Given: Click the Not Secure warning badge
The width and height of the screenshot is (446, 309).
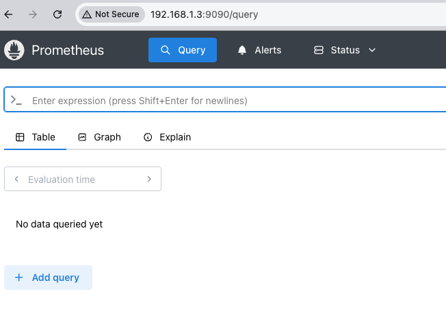Looking at the screenshot, I should (110, 14).
